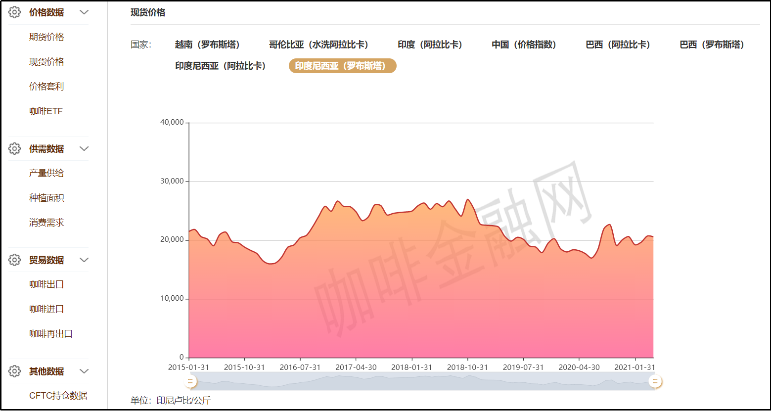Select highlighted 印度尼西亚（罗布斯塔） option

[342, 66]
